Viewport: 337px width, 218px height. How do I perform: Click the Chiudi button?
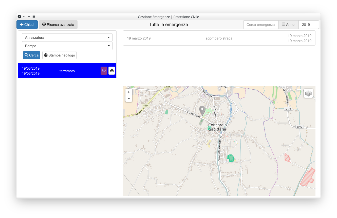(27, 25)
